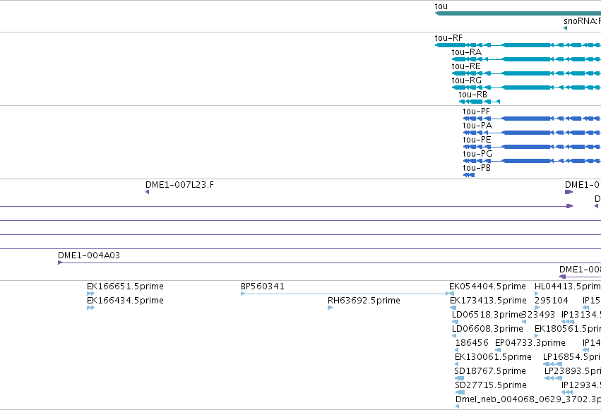The height and width of the screenshot is (410, 601).
Task: Click the small arrow under DME1-007L23.F
Action: (147, 192)
